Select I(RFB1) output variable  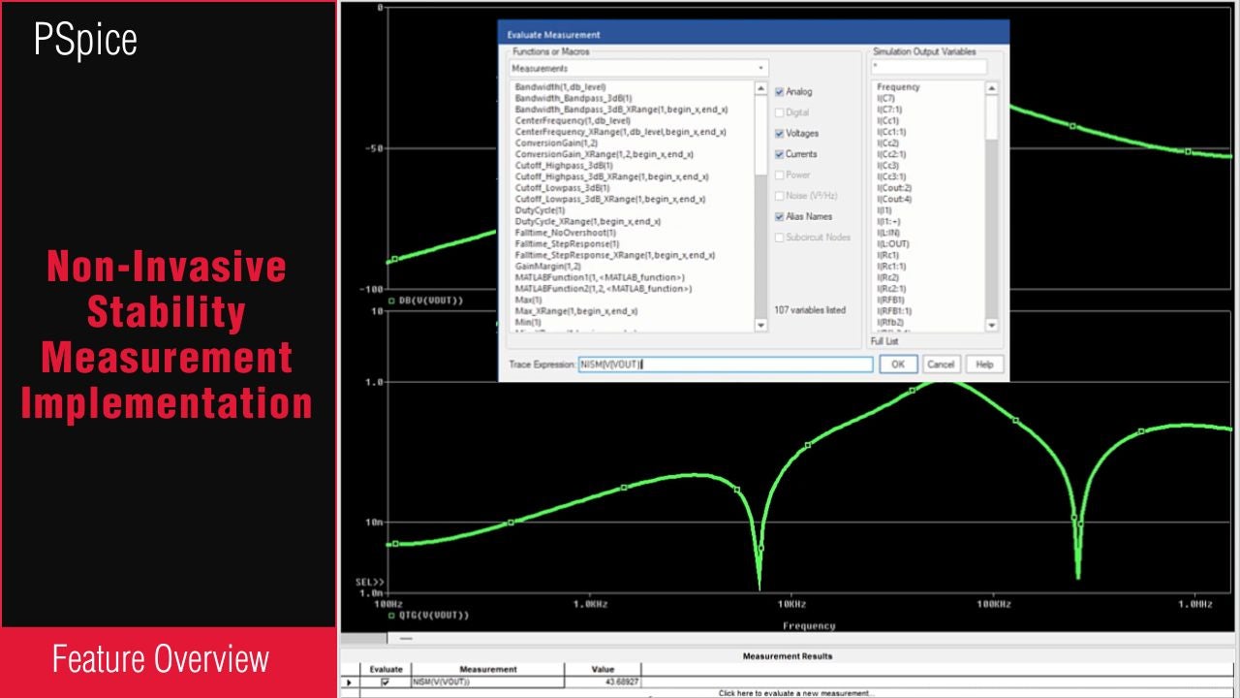coord(889,300)
